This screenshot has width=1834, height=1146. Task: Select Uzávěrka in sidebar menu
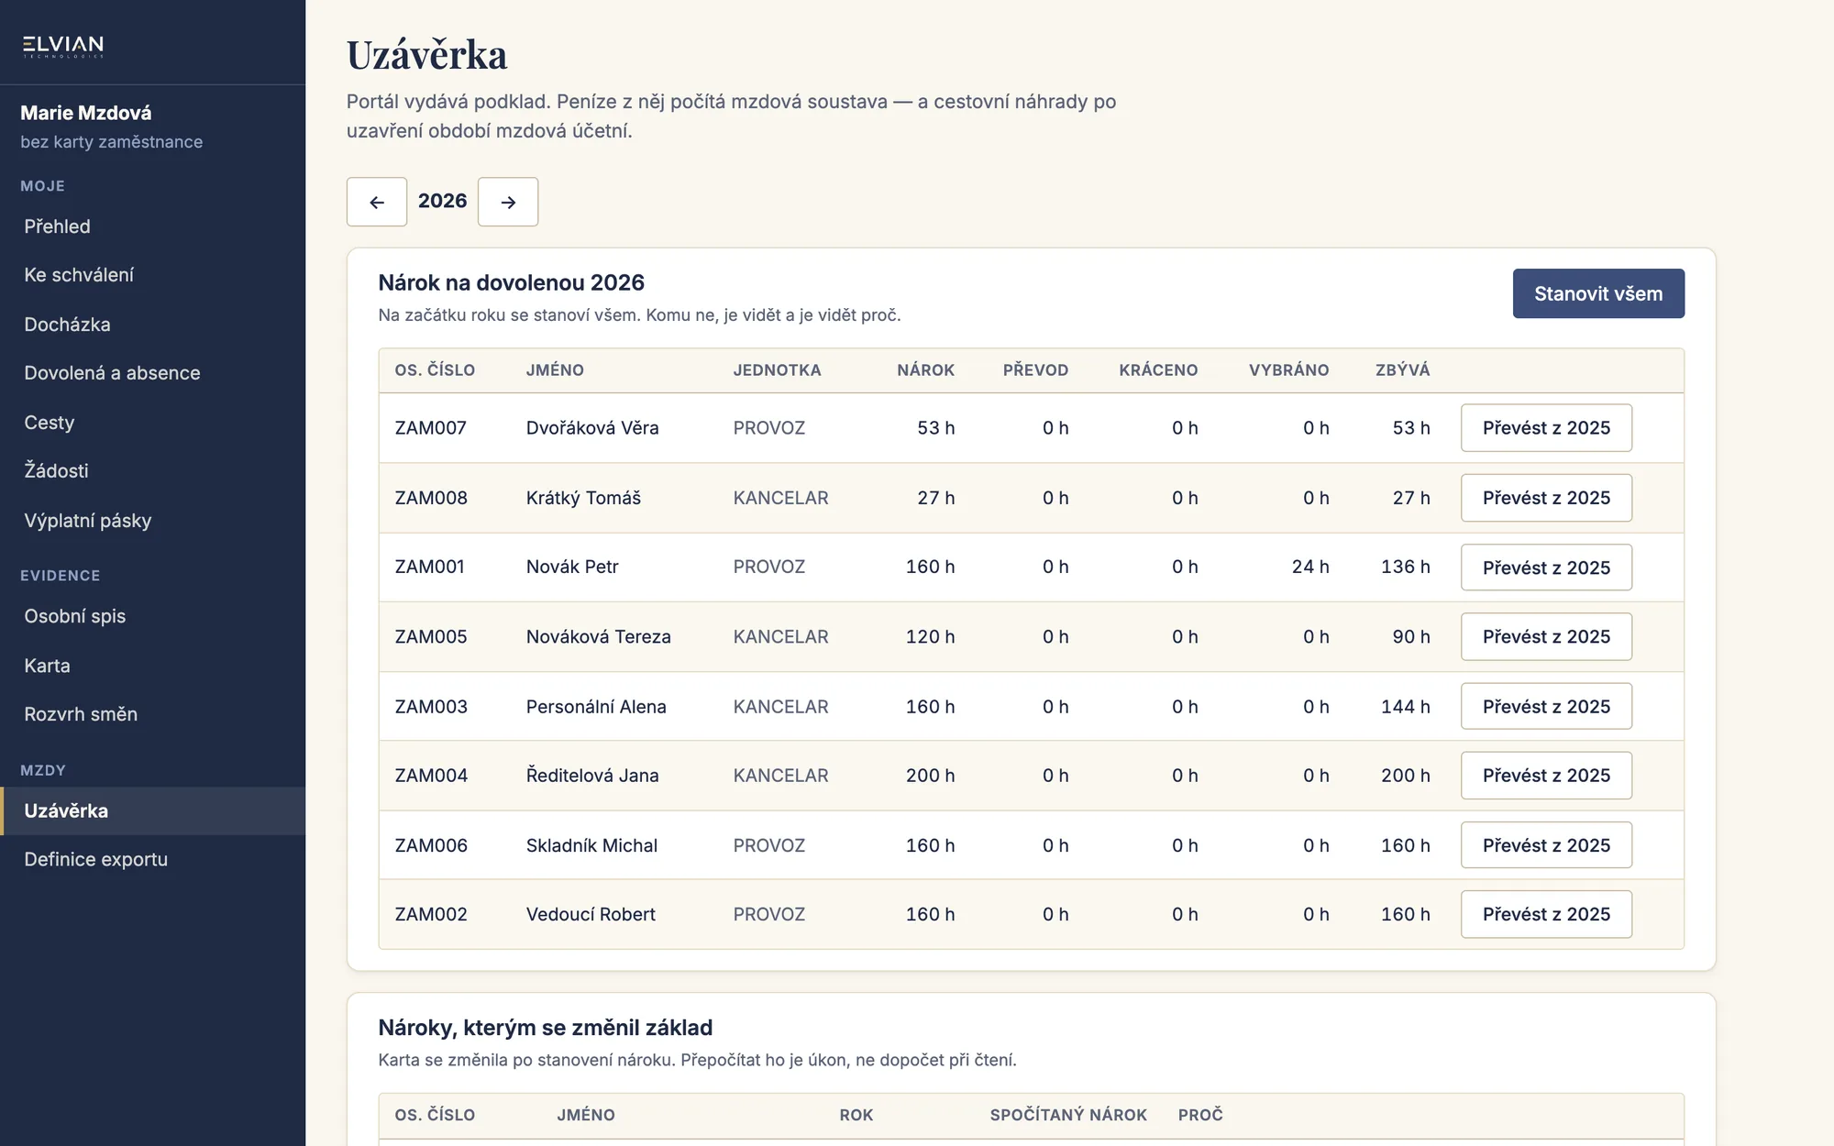[x=152, y=810]
